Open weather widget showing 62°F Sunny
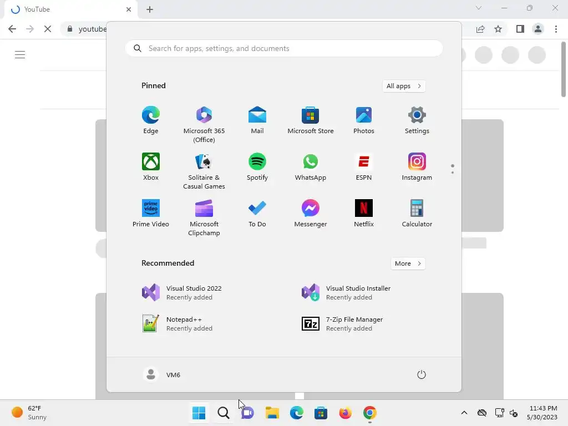The height and width of the screenshot is (426, 568). tap(29, 413)
